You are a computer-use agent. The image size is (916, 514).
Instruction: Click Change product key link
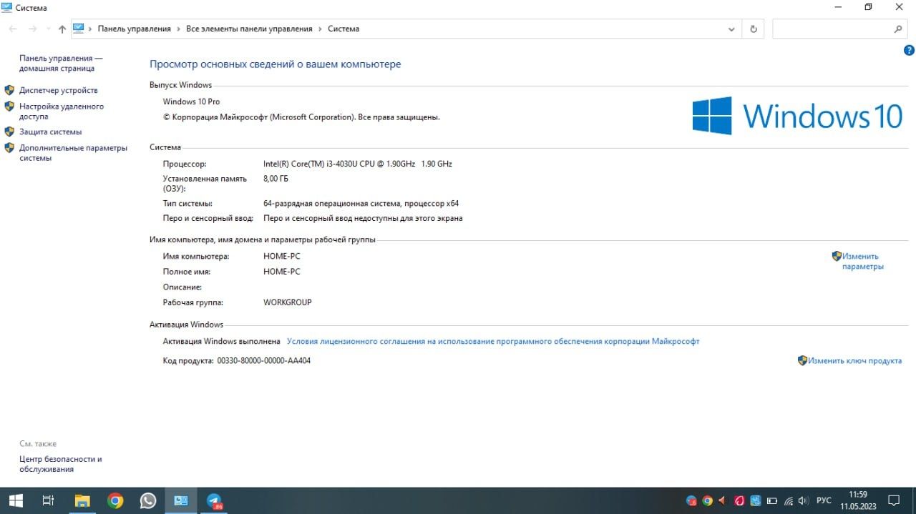click(x=854, y=361)
